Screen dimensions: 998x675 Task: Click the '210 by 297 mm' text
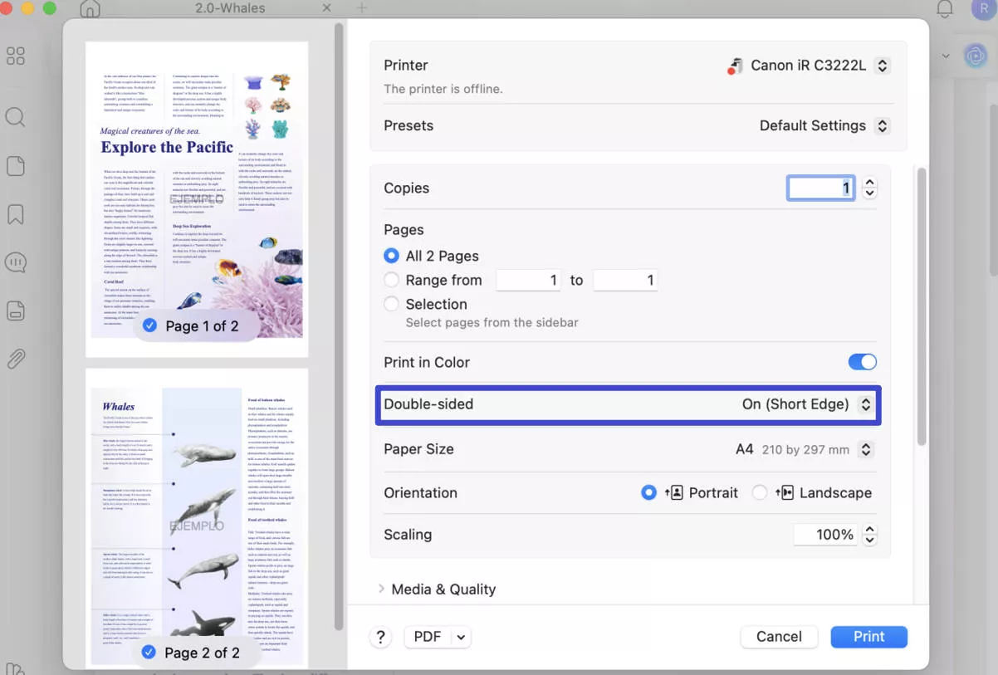(x=805, y=449)
